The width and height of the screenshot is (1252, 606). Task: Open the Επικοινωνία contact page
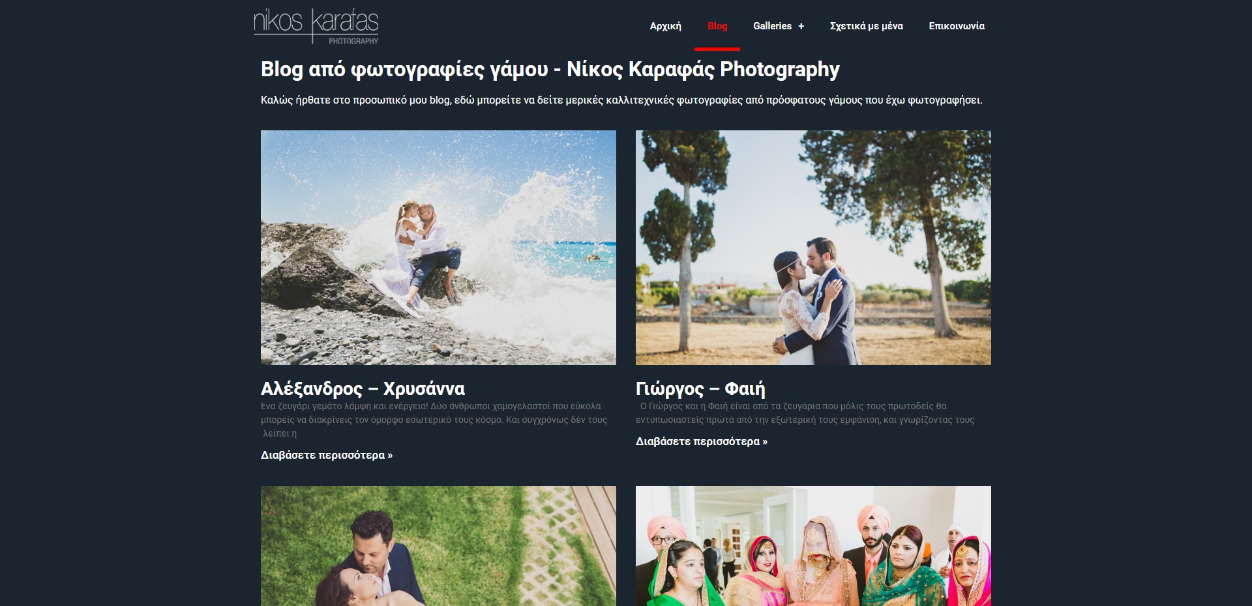957,26
